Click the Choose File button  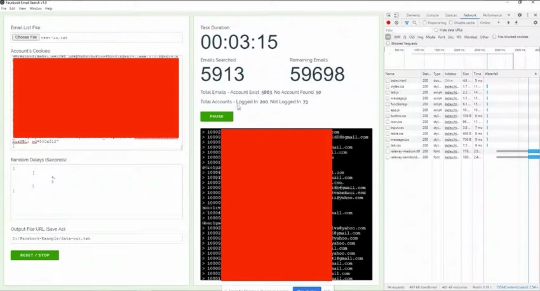26,37
